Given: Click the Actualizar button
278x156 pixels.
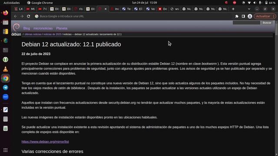Looking at the screenshot, I should click(263, 16).
